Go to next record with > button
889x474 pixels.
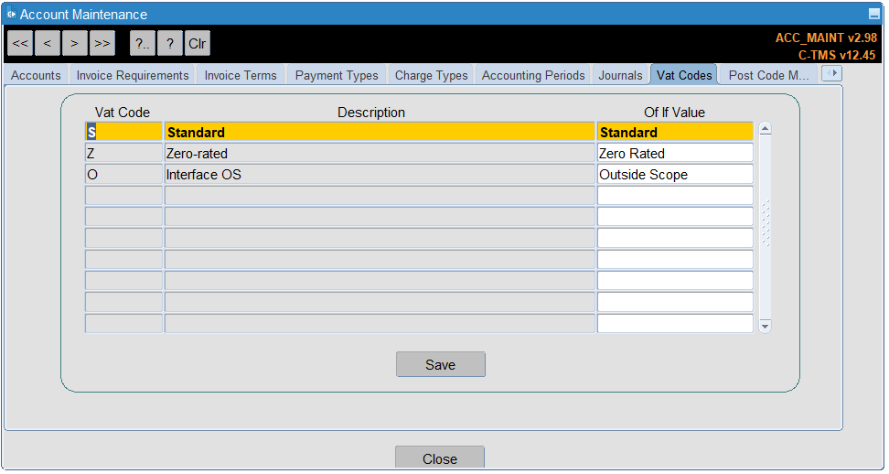point(75,43)
